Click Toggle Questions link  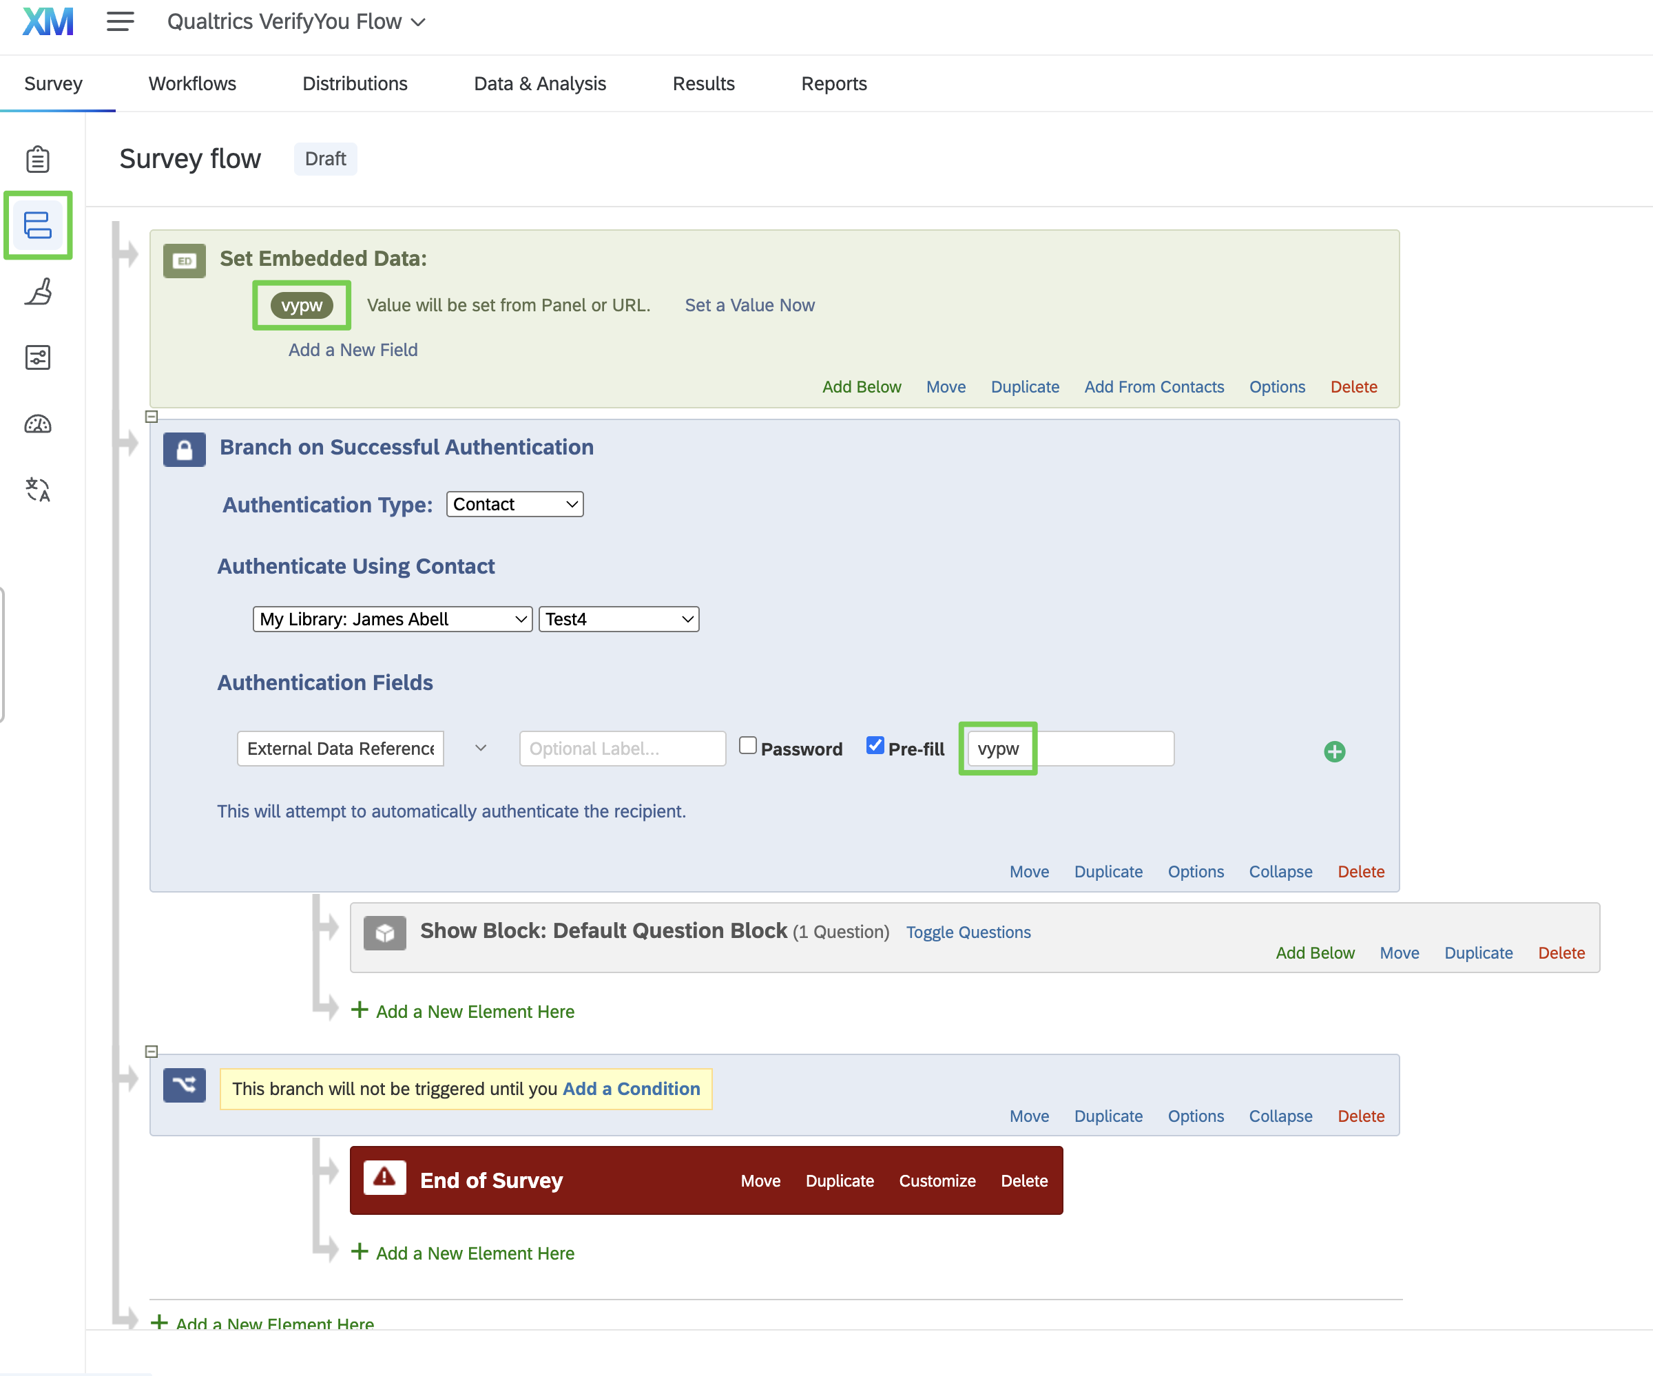click(x=968, y=932)
